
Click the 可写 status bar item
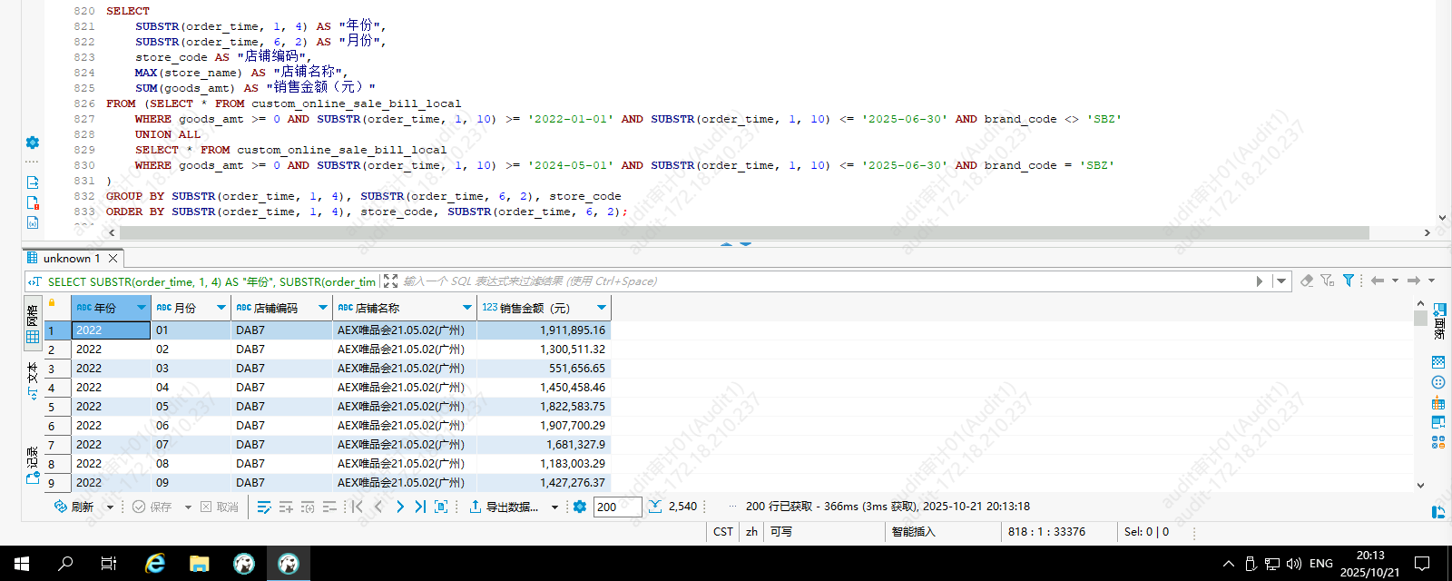pyautogui.click(x=780, y=532)
